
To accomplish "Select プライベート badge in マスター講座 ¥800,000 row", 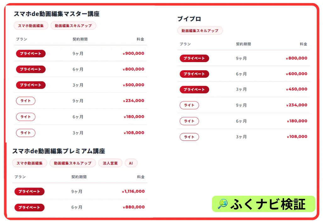I will pyautogui.click(x=31, y=69).
